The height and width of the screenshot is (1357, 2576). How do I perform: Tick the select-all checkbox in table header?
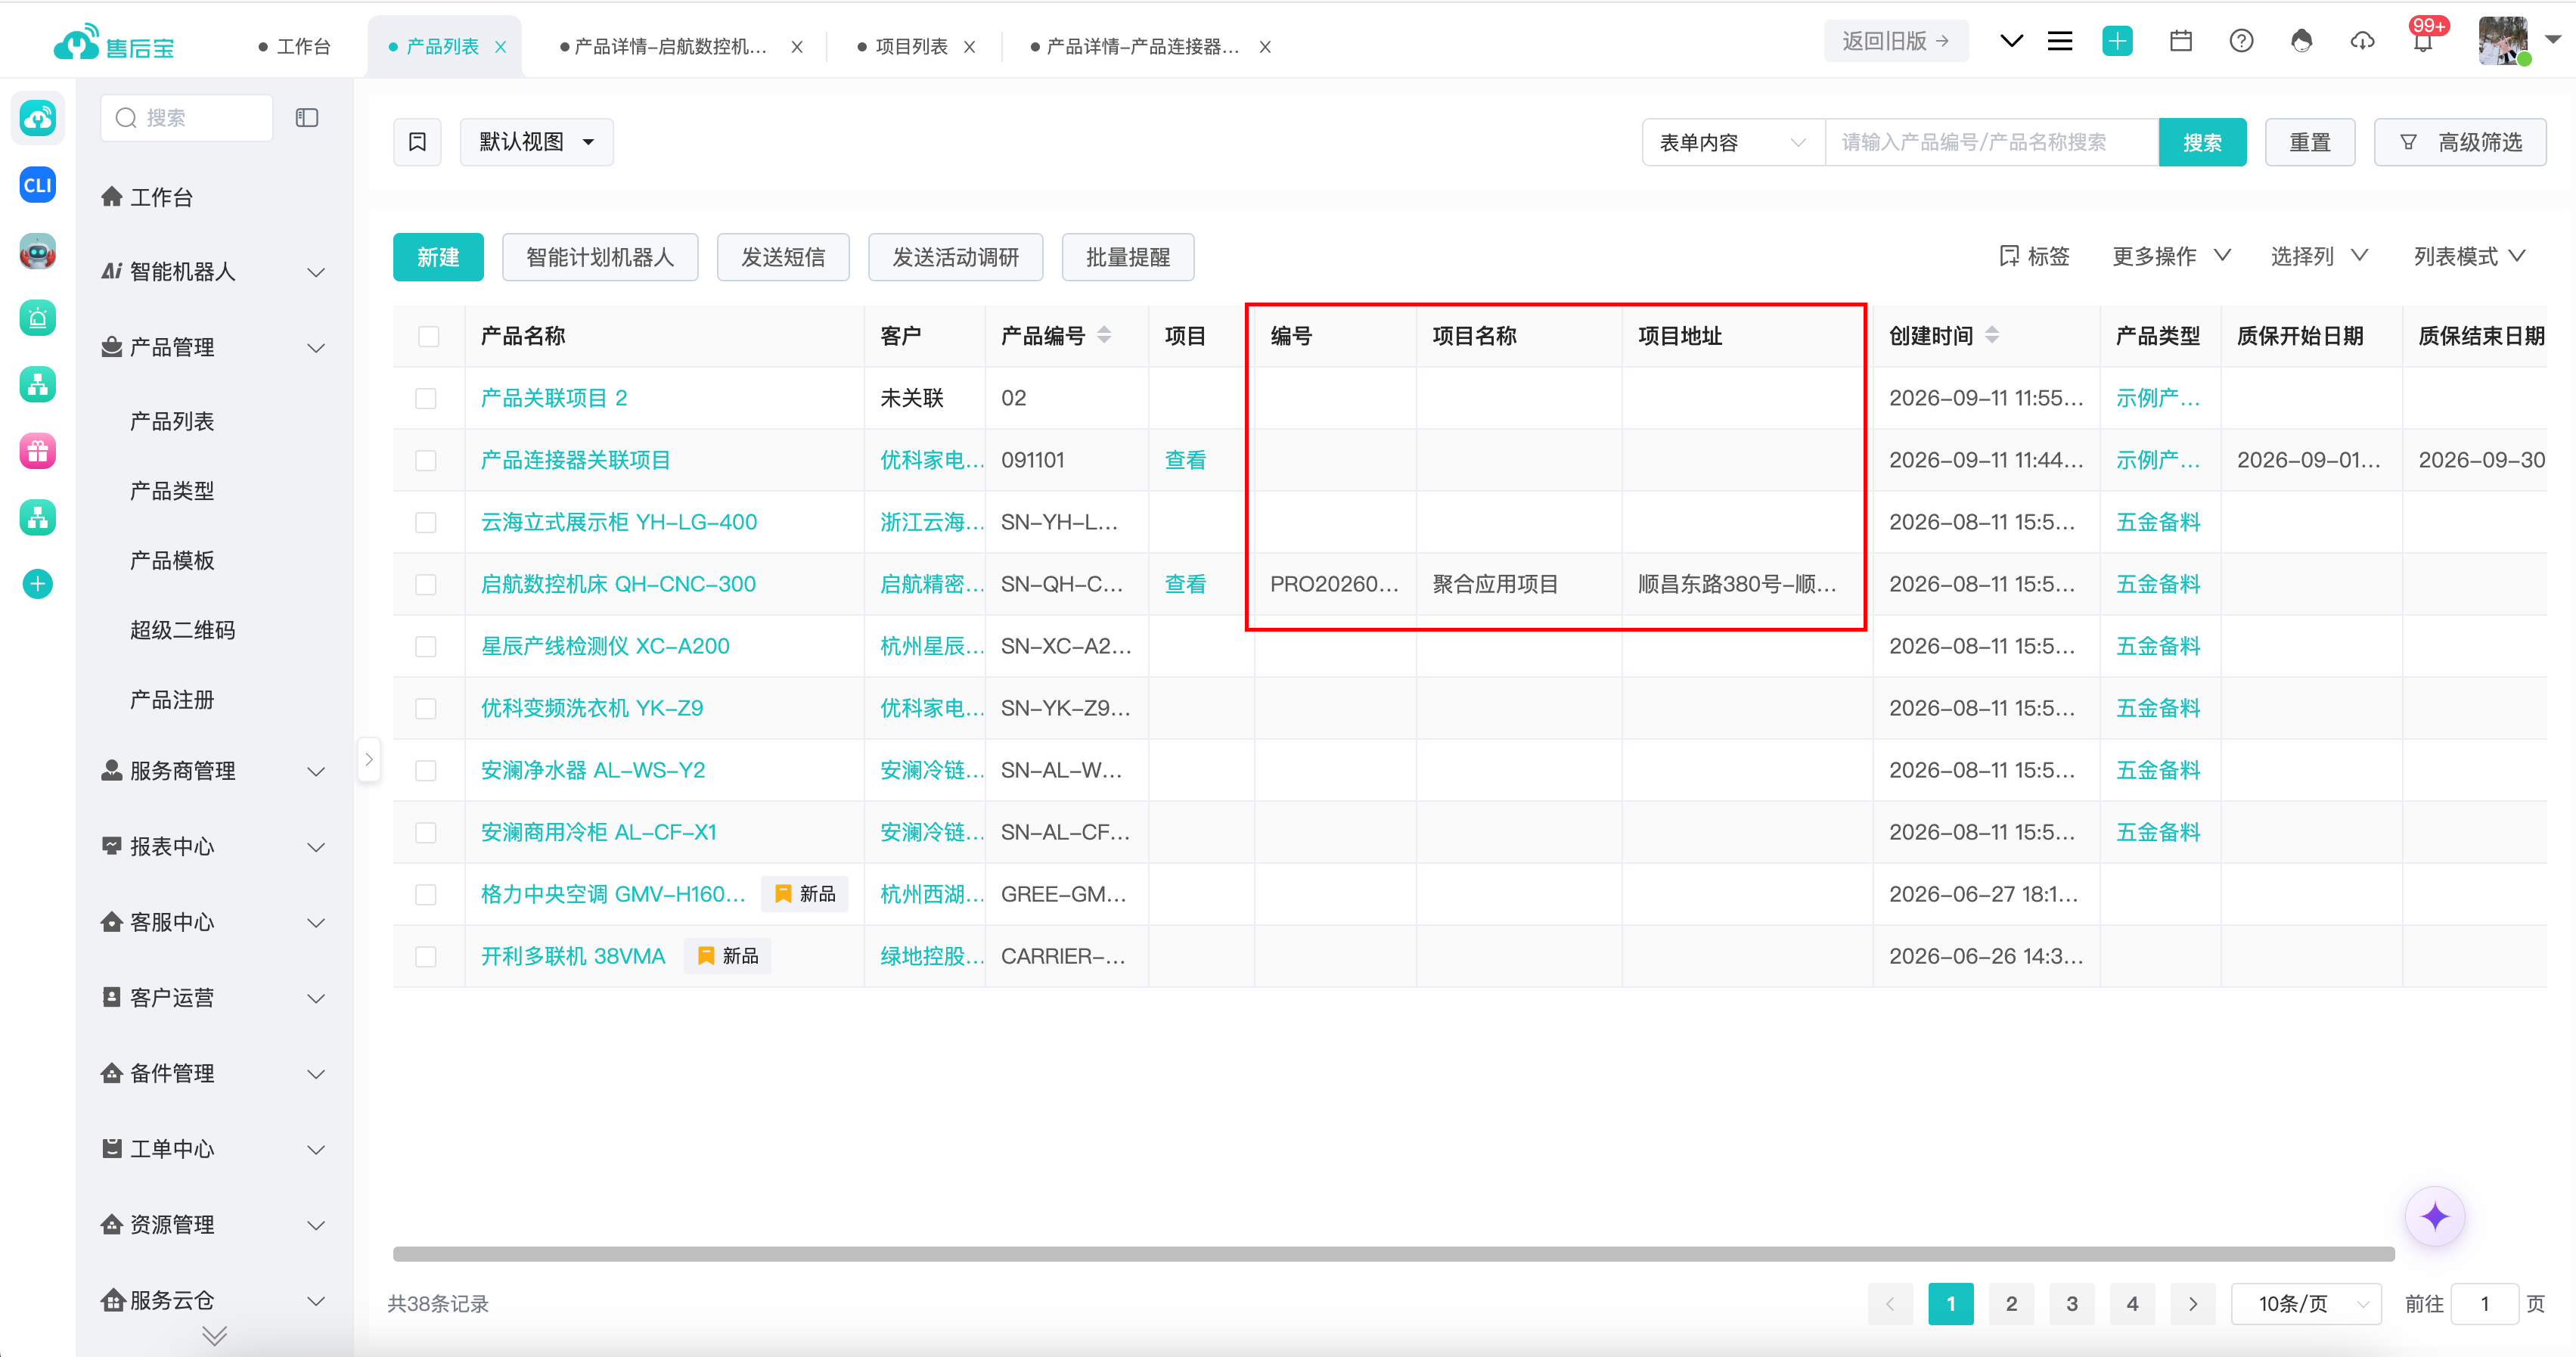point(429,336)
